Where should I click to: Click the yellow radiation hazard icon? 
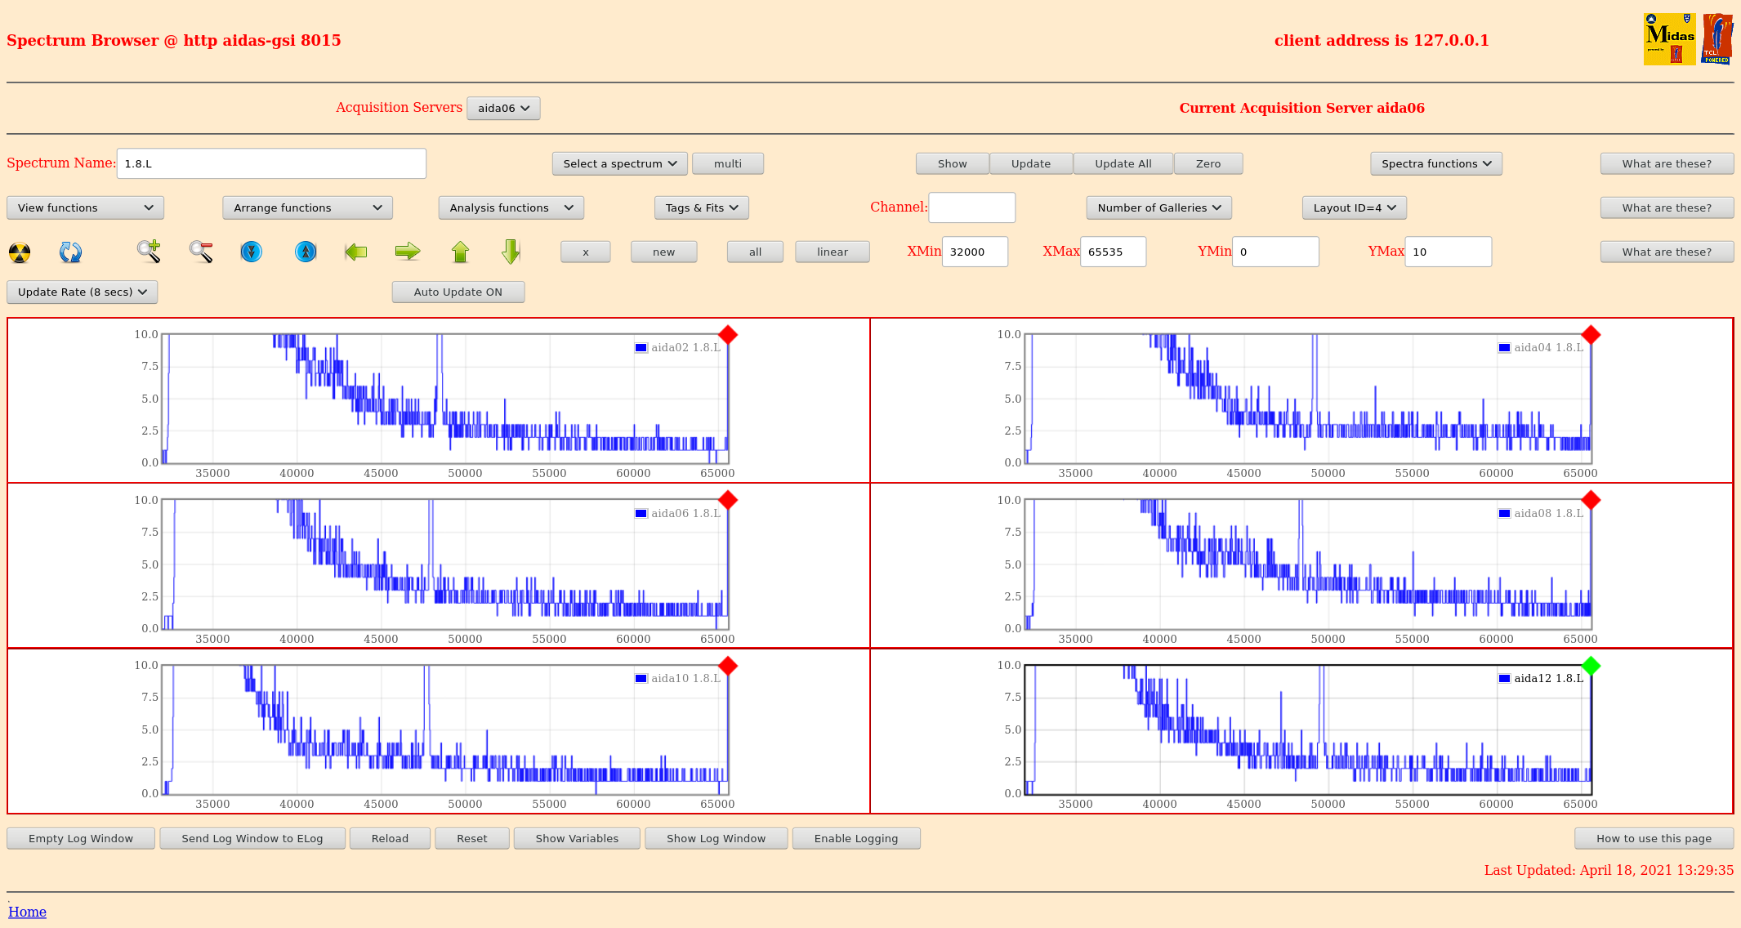(20, 252)
